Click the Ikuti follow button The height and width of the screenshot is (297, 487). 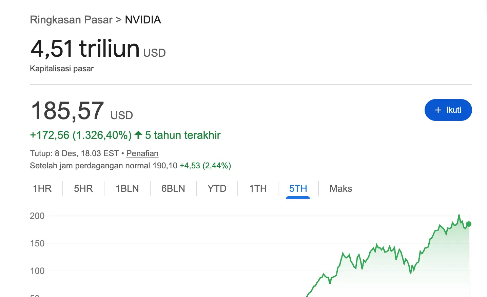[x=448, y=110]
